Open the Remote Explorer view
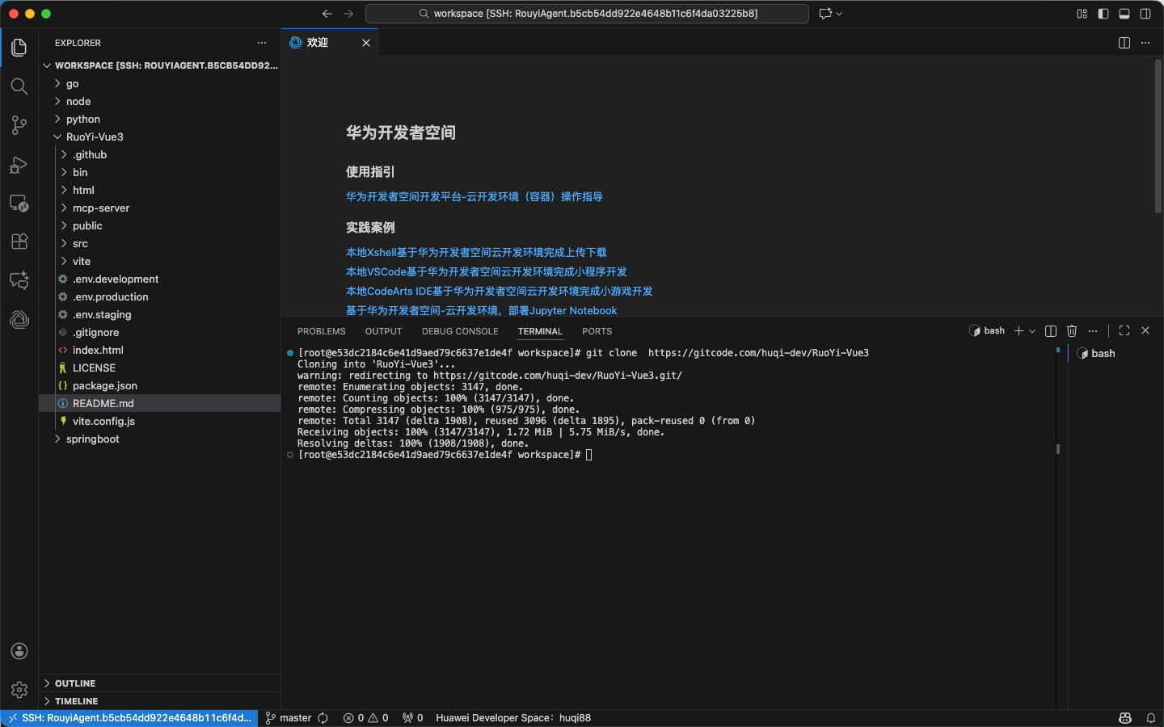 19,203
